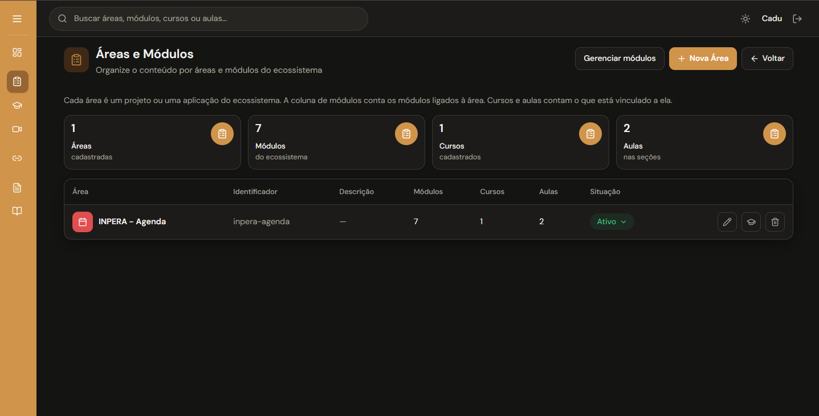Open the open-book icon in sidebar
Screen dimensions: 819x416
pos(17,211)
